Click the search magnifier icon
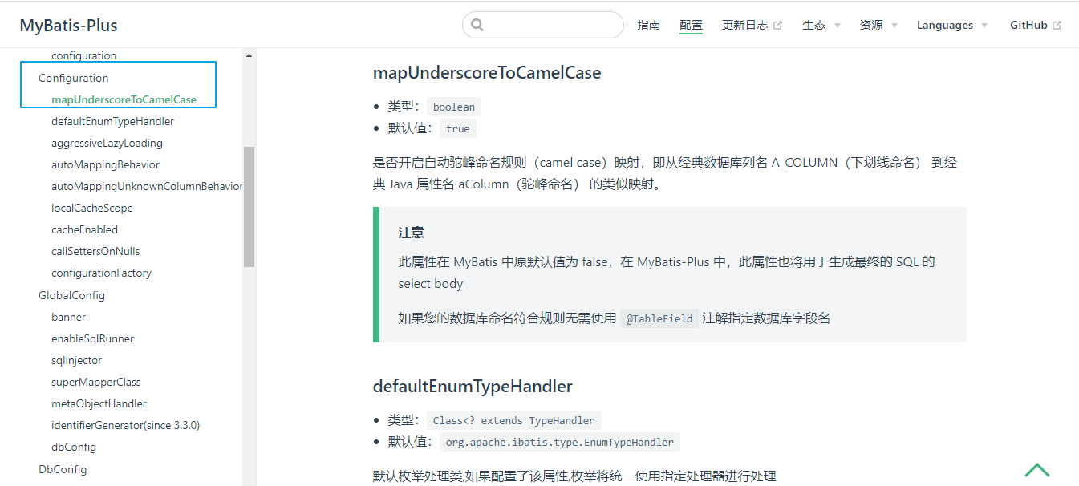This screenshot has width=1079, height=486. coord(477,25)
